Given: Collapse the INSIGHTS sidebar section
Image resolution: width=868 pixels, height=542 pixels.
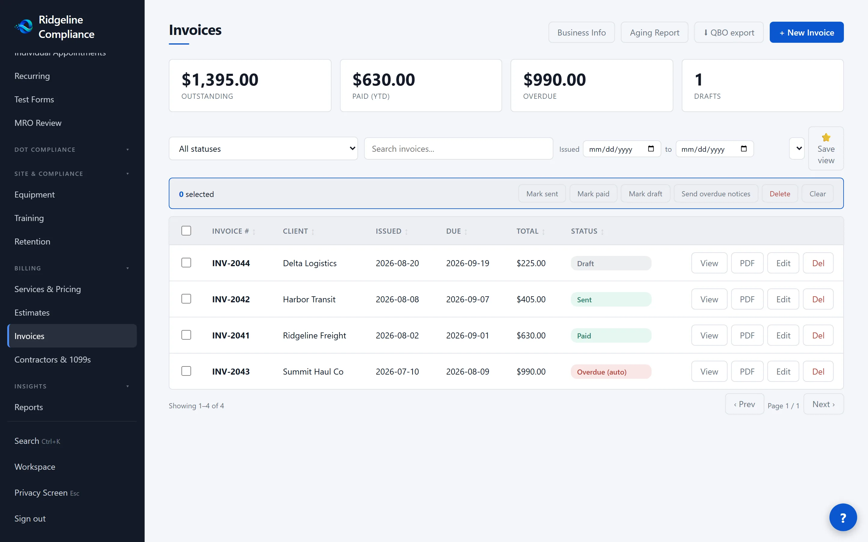Looking at the screenshot, I should click(72, 386).
